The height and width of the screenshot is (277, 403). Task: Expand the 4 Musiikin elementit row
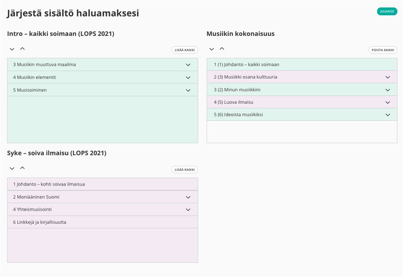coord(188,77)
